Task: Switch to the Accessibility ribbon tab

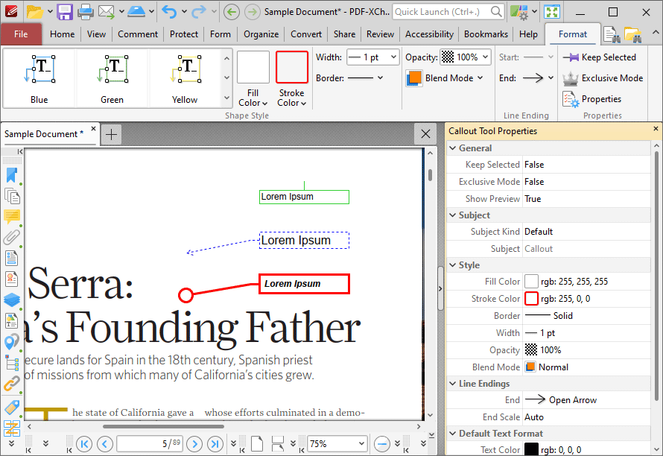Action: click(429, 34)
